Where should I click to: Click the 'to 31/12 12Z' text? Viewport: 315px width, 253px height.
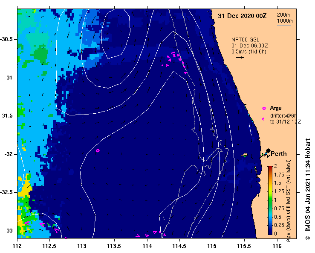[286, 122]
